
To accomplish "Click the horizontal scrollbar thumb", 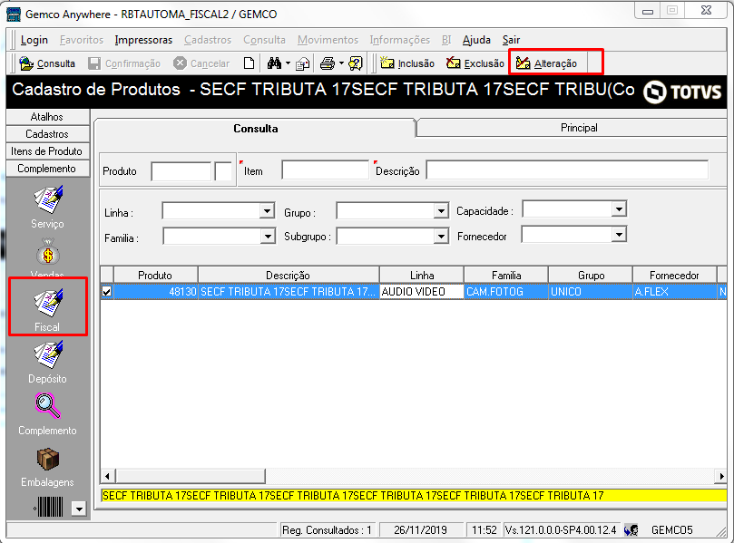I will coord(190,476).
